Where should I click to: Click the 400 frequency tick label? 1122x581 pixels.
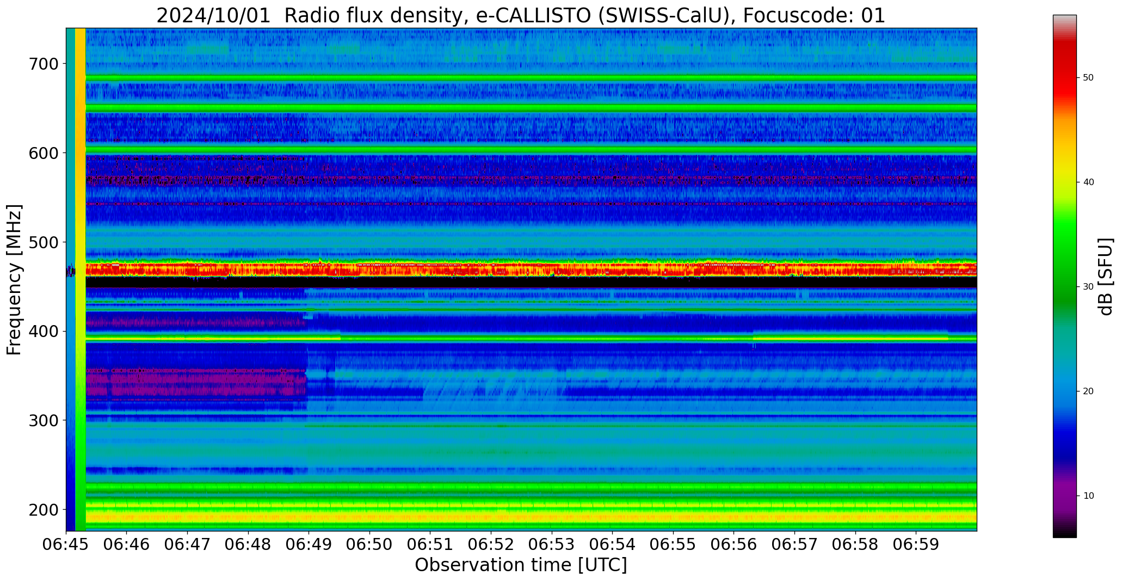(43, 331)
